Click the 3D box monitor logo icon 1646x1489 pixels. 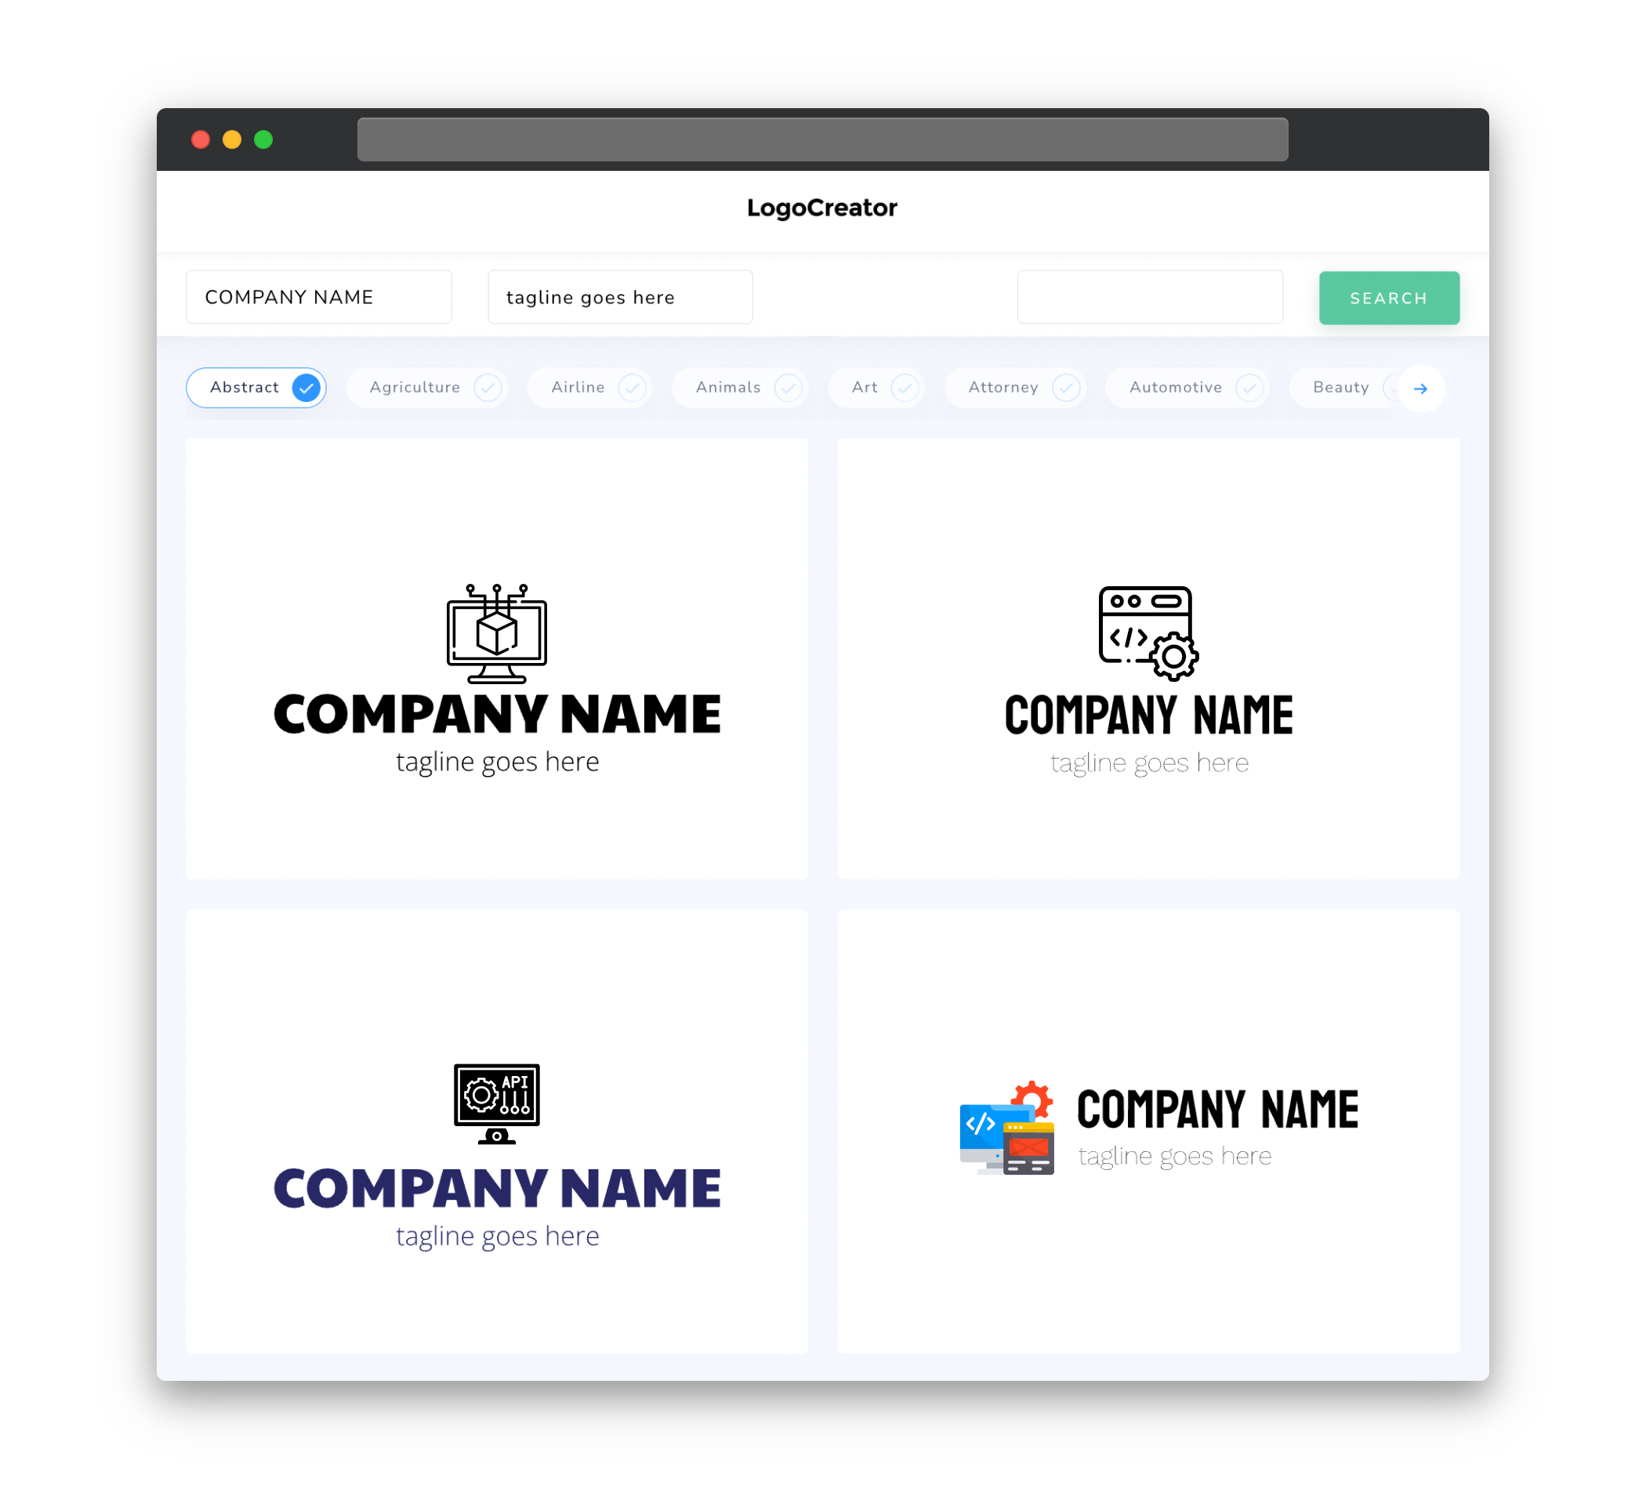point(498,632)
